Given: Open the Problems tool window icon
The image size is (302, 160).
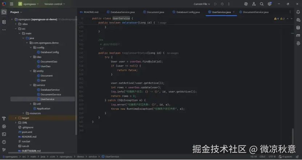Looking at the screenshot, I should (x=4, y=142).
